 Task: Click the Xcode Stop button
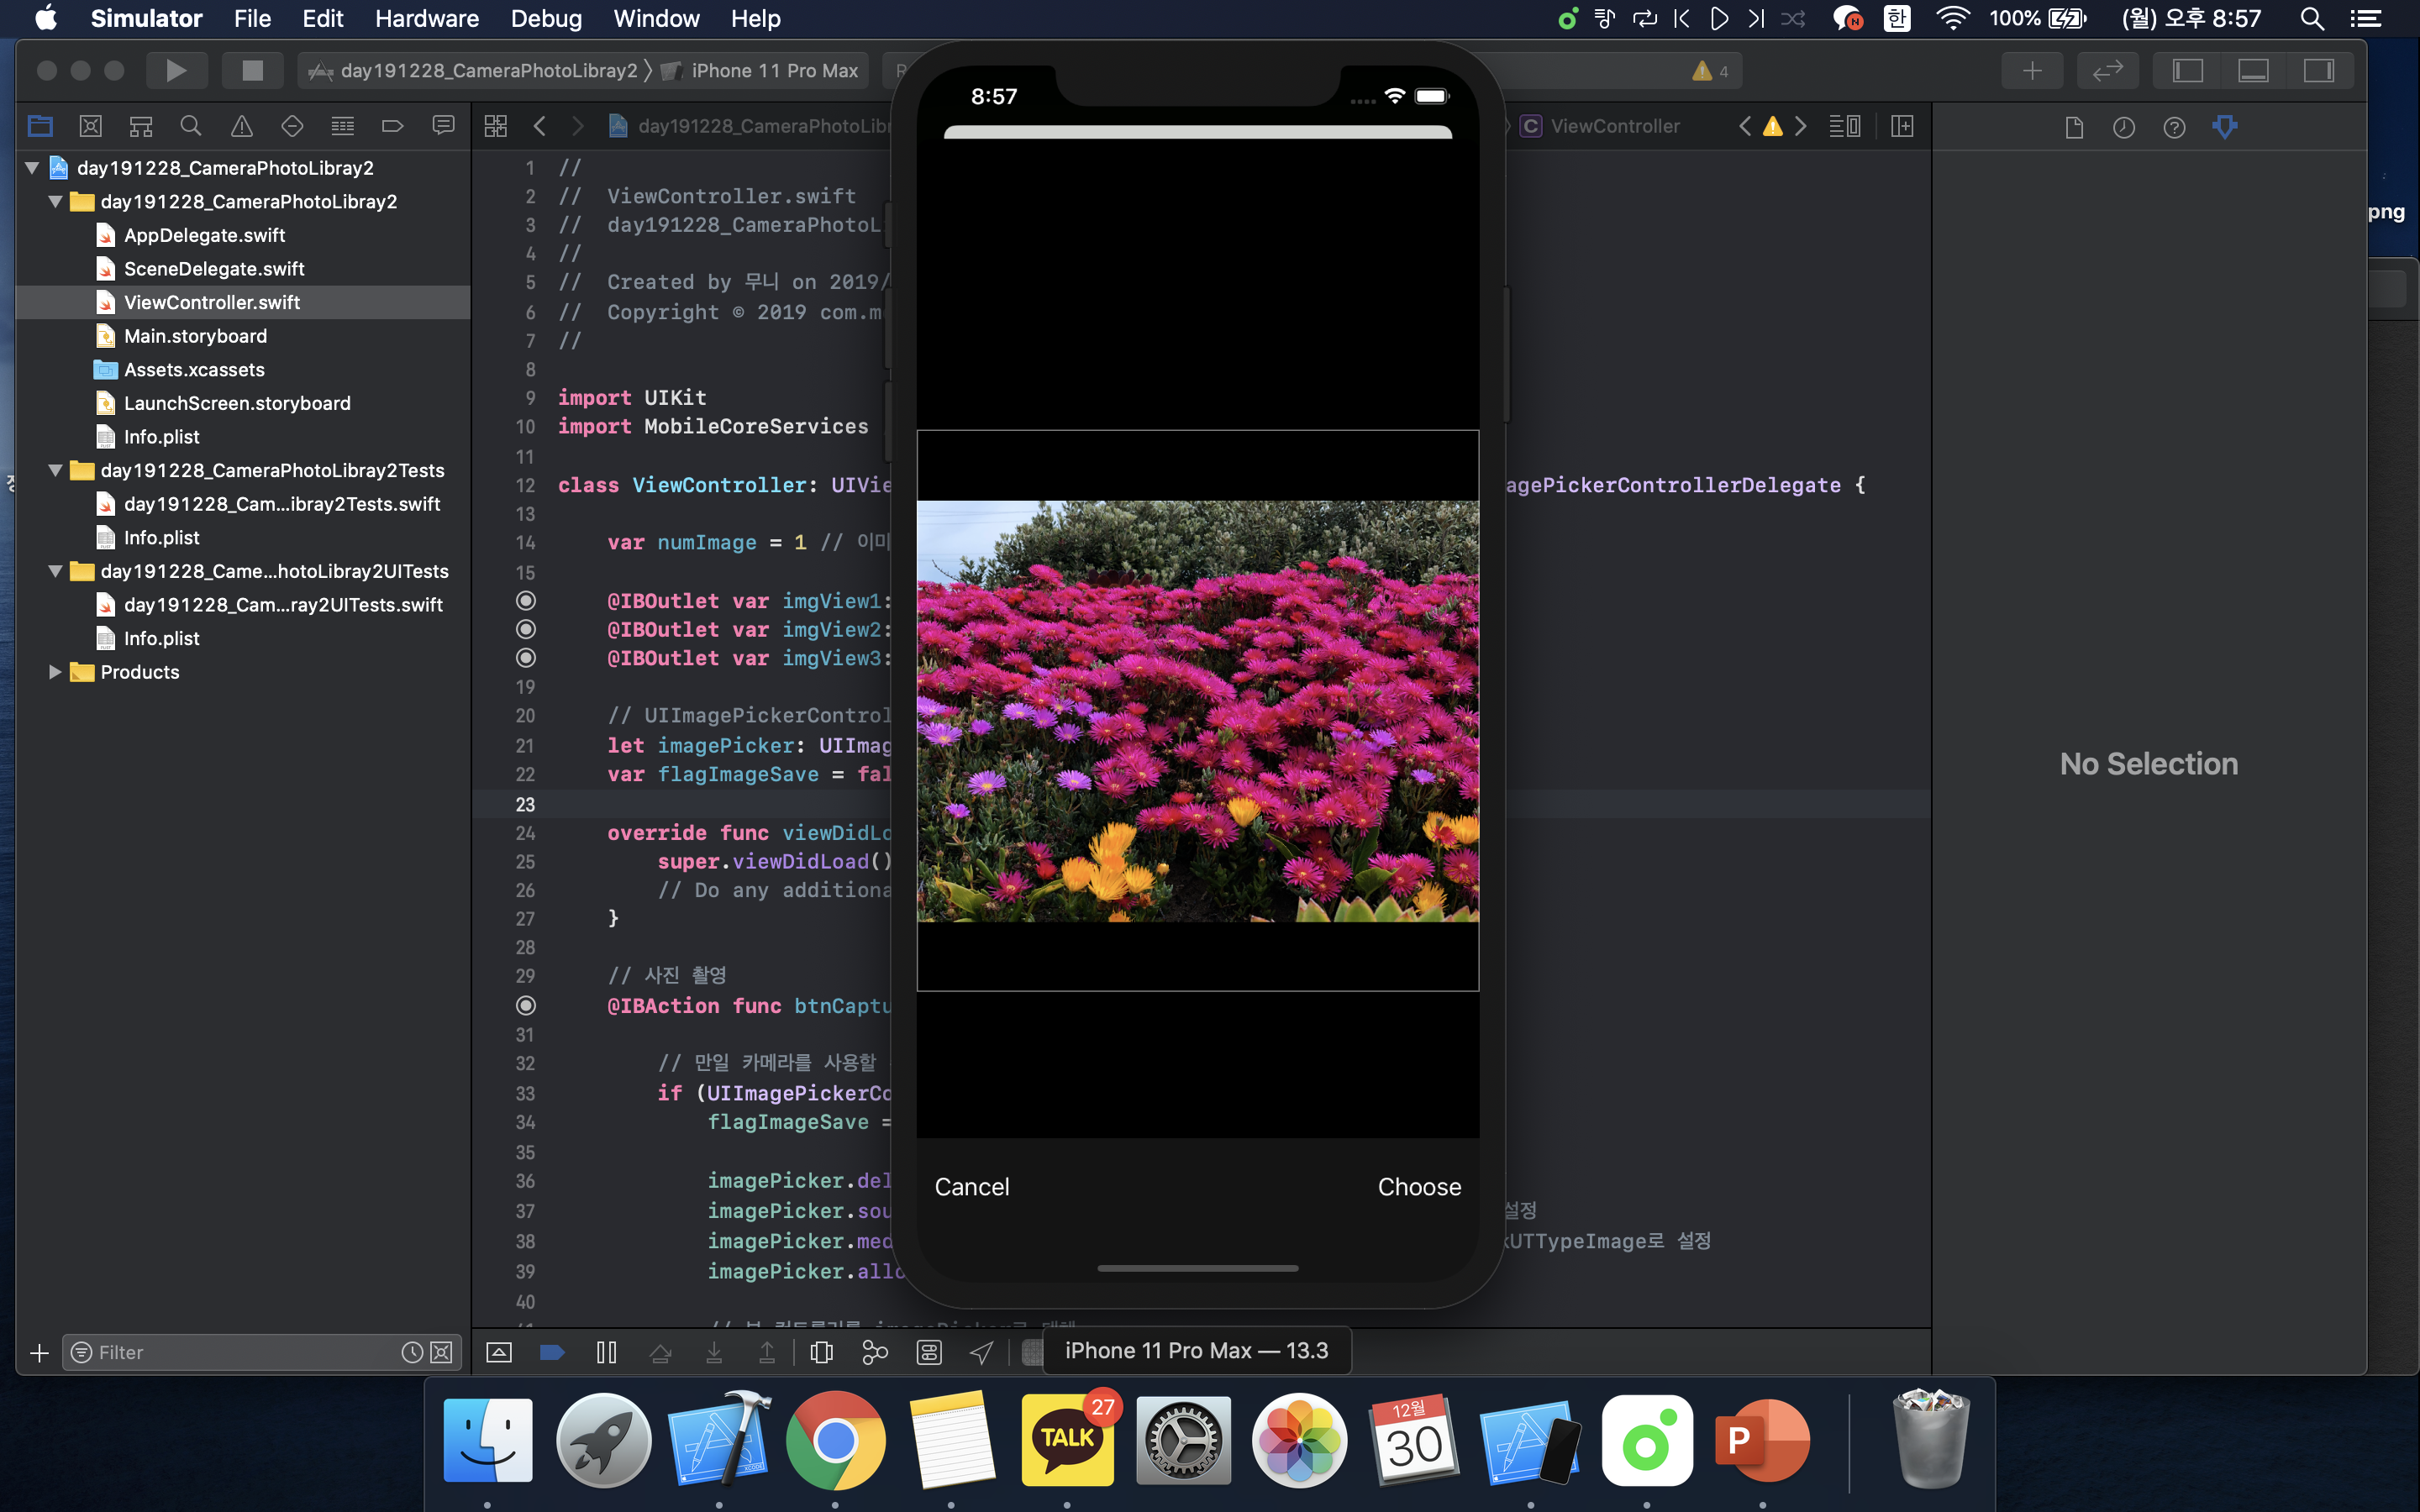click(252, 70)
